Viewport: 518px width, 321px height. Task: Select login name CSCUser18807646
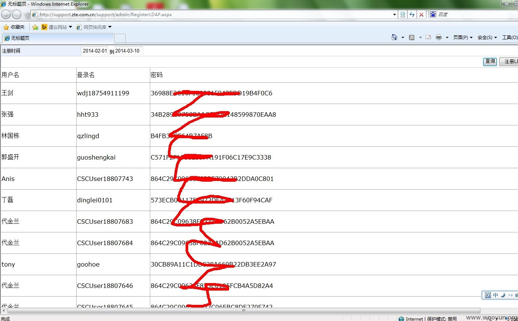point(105,286)
